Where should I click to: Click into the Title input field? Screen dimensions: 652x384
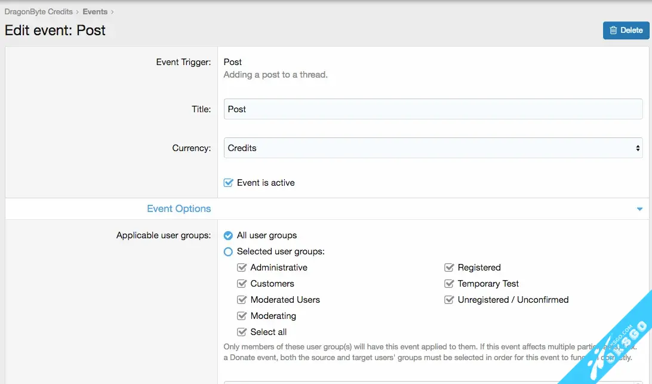[x=433, y=109]
